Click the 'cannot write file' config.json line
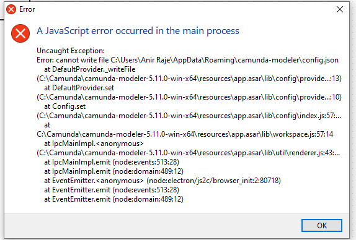Image resolution: width=356 pixels, height=240 pixels. click(187, 60)
